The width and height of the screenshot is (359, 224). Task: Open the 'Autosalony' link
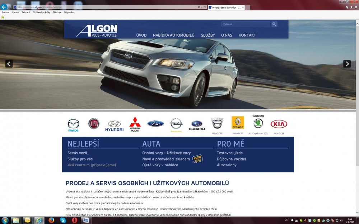pyautogui.click(x=227, y=165)
